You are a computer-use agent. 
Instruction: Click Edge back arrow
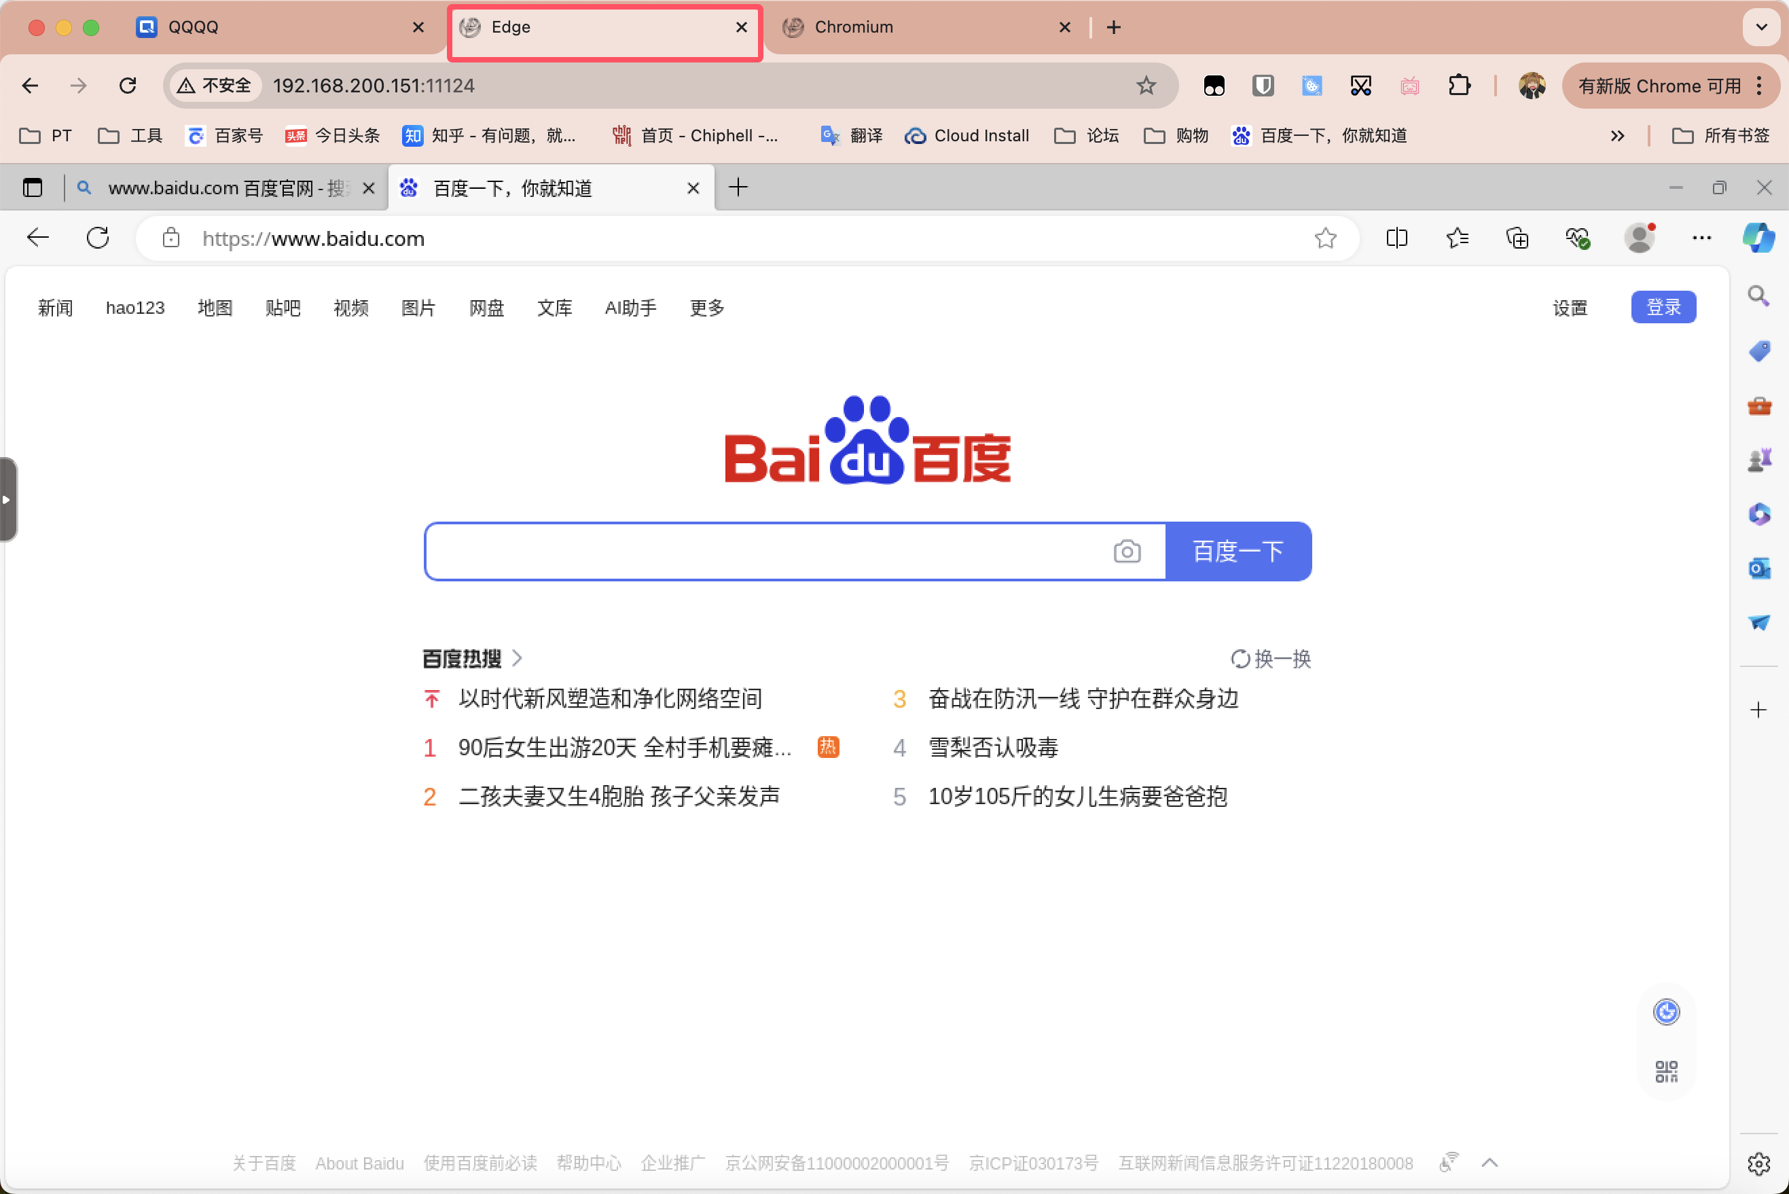38,238
